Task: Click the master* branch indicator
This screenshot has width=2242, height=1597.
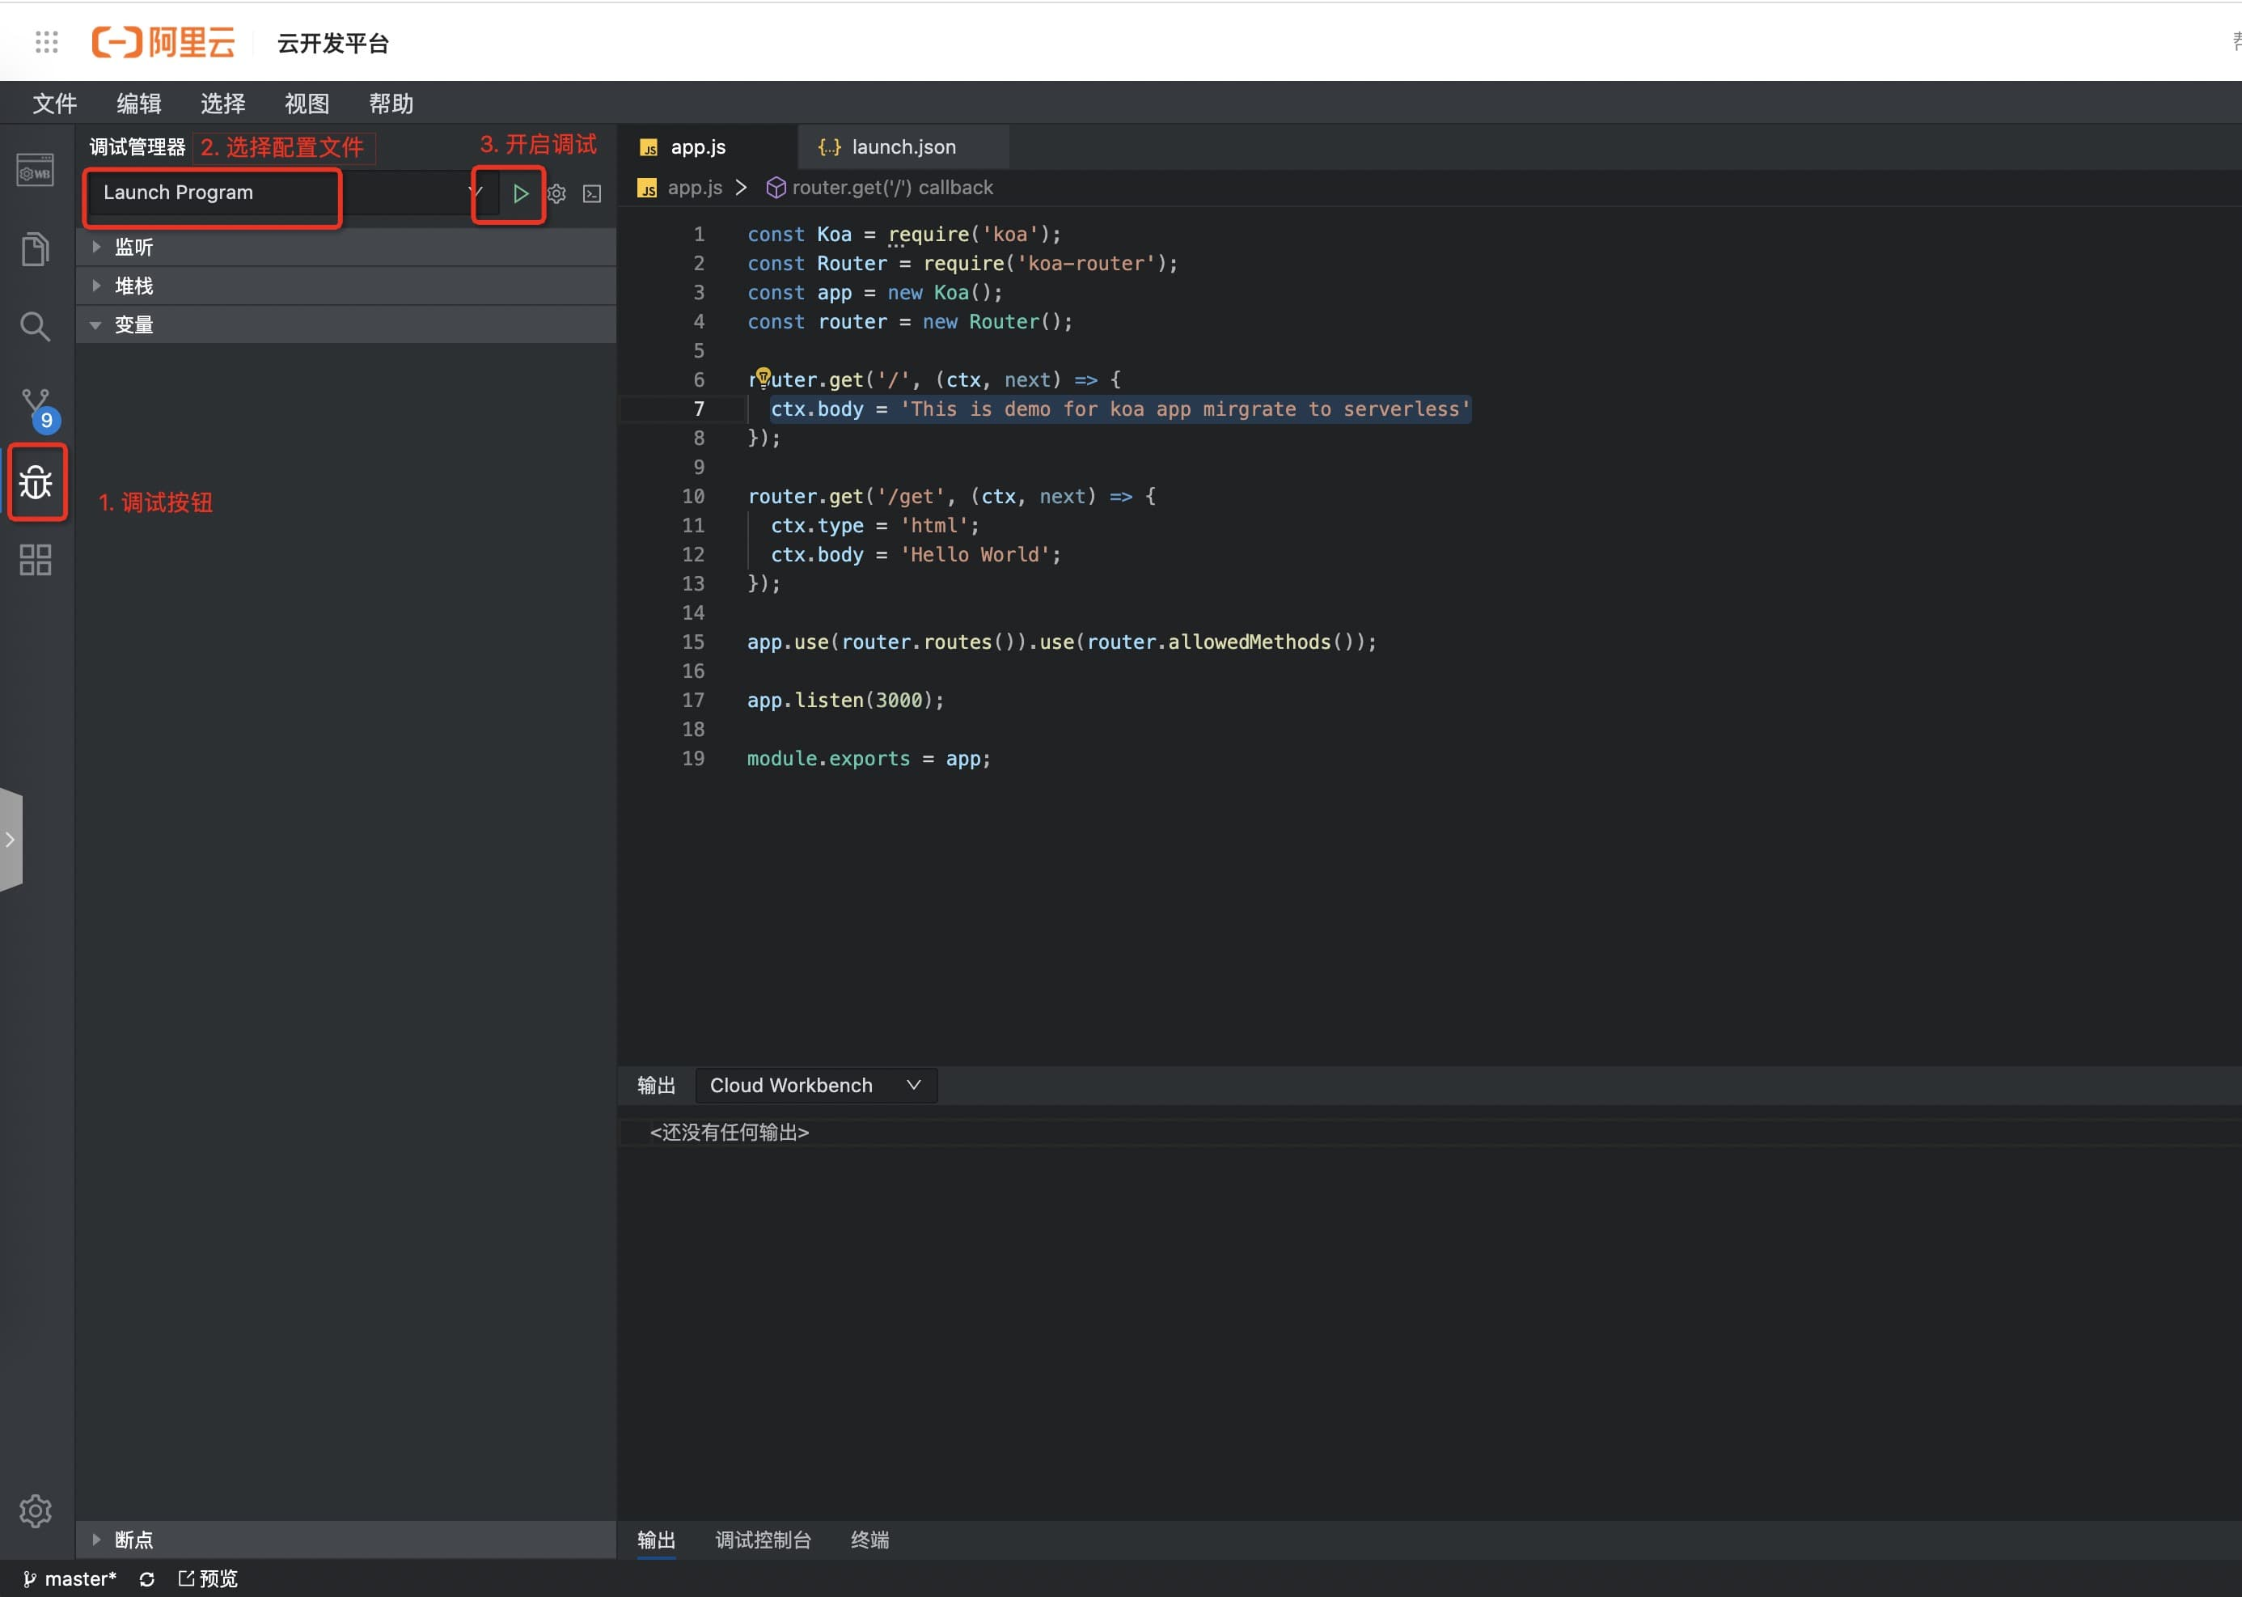Action: (70, 1578)
